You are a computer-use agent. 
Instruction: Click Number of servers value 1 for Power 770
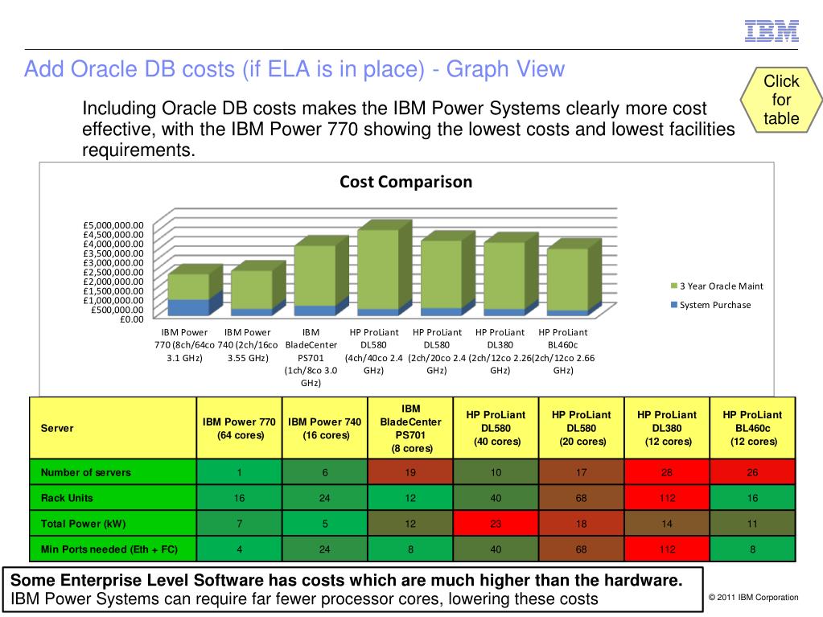(240, 472)
